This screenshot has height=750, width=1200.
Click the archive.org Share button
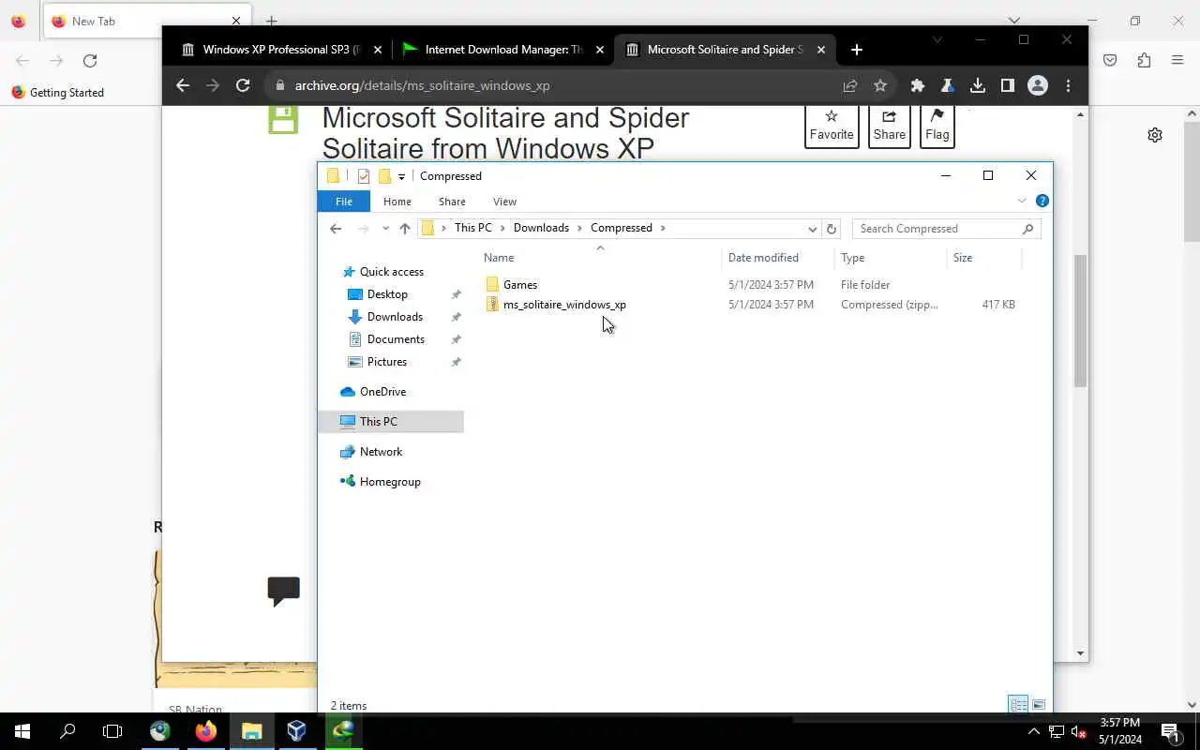coord(889,126)
